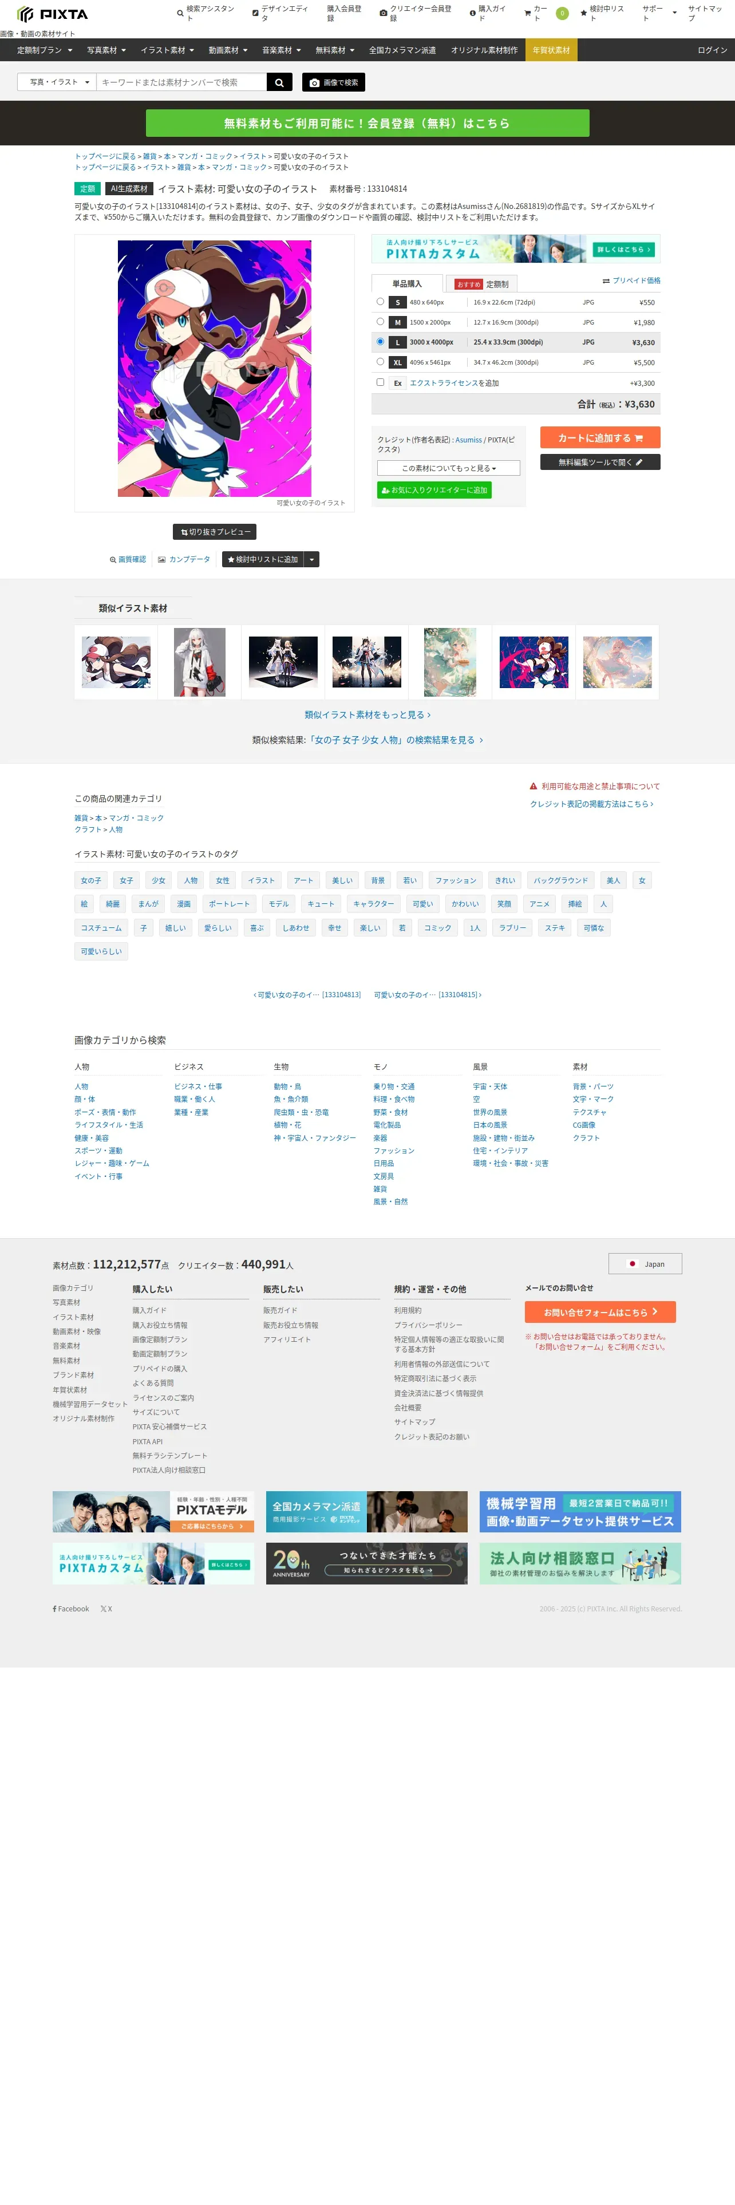Viewport: 735px width, 2205px height.
Task: Switch to 定額制 tab
Action: pos(482,284)
